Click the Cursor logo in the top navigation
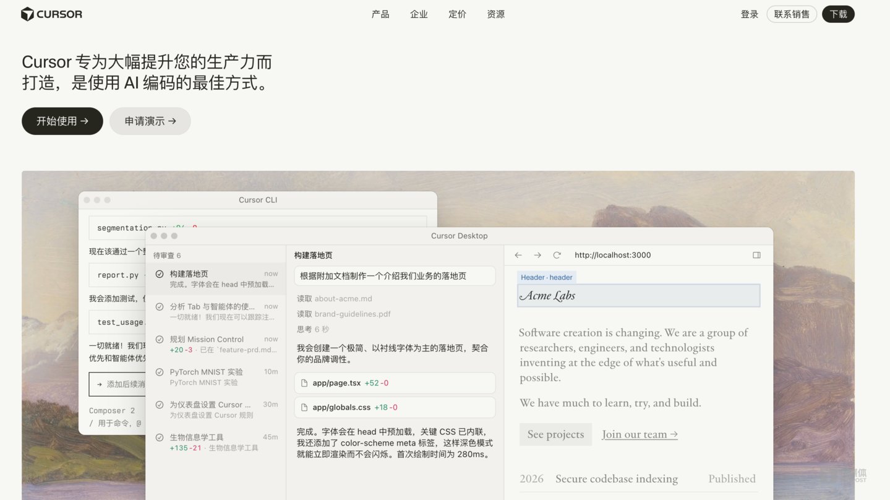Viewport: 890px width, 500px height. click(x=51, y=14)
